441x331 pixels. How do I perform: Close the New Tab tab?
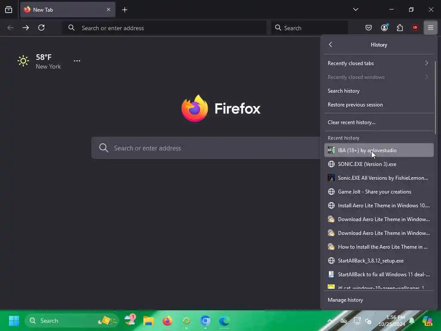pyautogui.click(x=108, y=10)
